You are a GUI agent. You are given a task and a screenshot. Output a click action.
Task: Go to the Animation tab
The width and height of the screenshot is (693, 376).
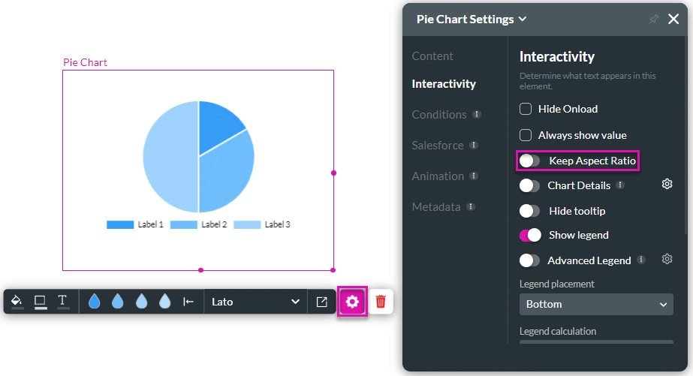(x=438, y=176)
